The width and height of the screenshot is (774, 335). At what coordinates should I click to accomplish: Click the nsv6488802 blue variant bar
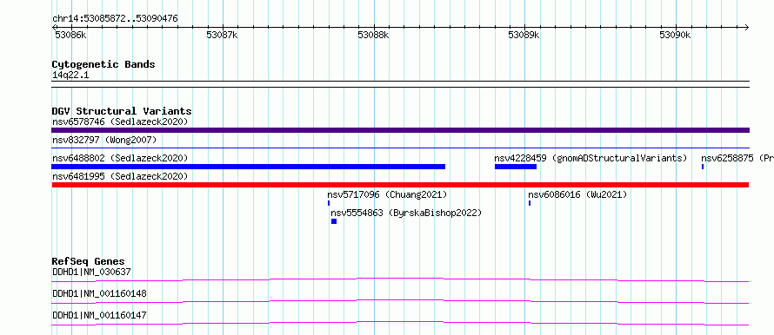click(x=249, y=167)
